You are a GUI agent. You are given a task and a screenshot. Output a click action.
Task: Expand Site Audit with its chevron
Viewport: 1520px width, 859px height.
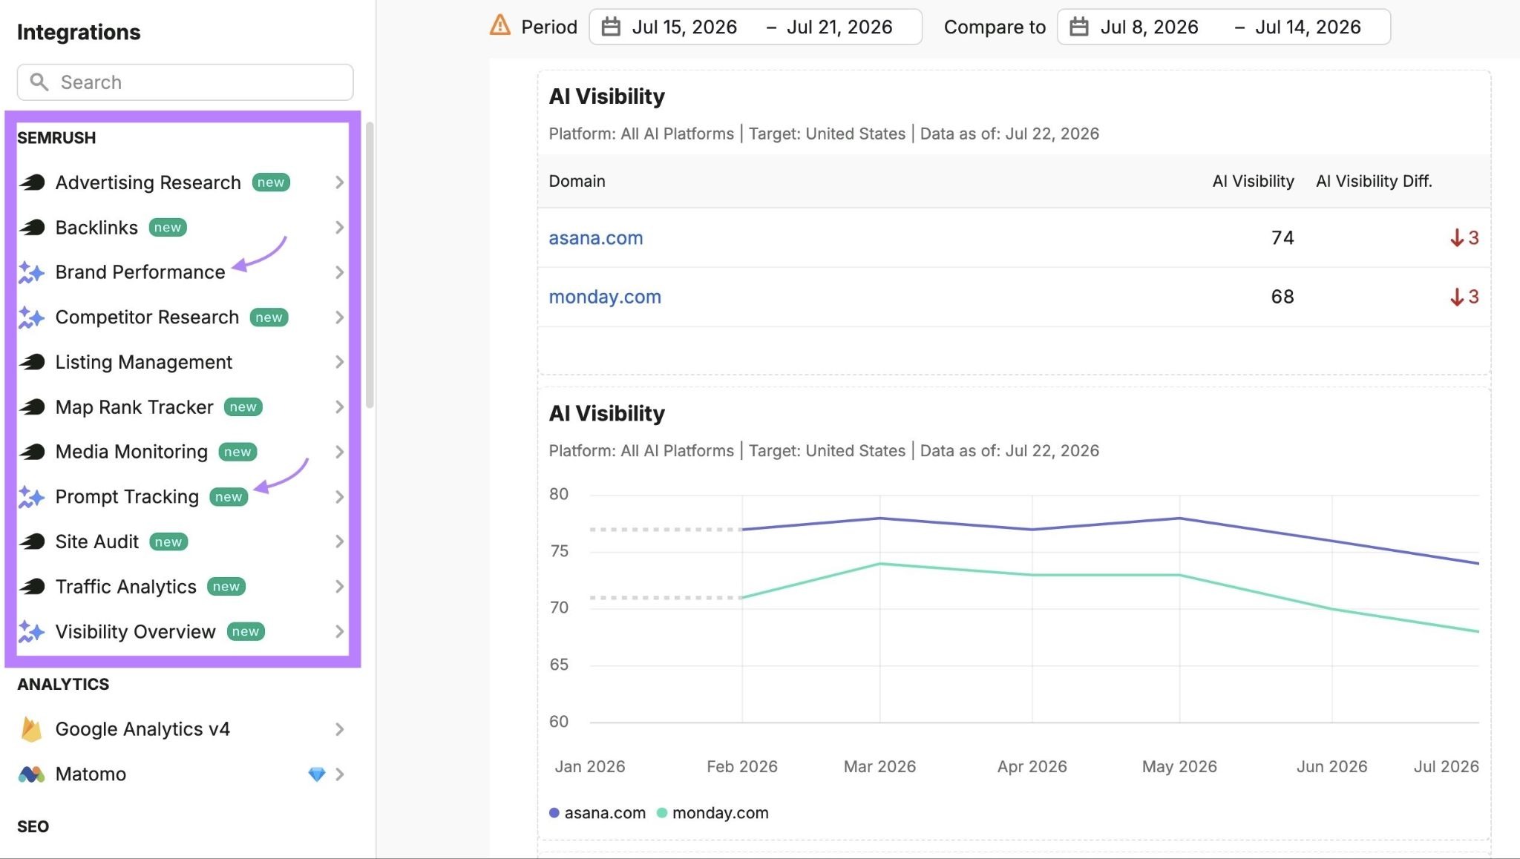(x=339, y=542)
